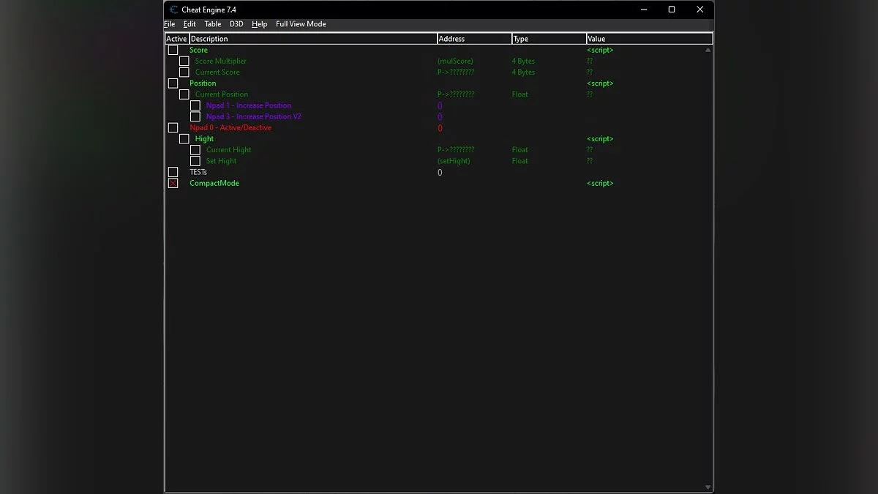Click the Cheat Engine logo icon in title bar

click(173, 10)
